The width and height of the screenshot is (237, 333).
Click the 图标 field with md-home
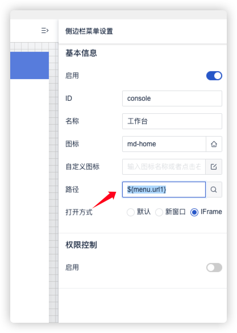pyautogui.click(x=164, y=144)
